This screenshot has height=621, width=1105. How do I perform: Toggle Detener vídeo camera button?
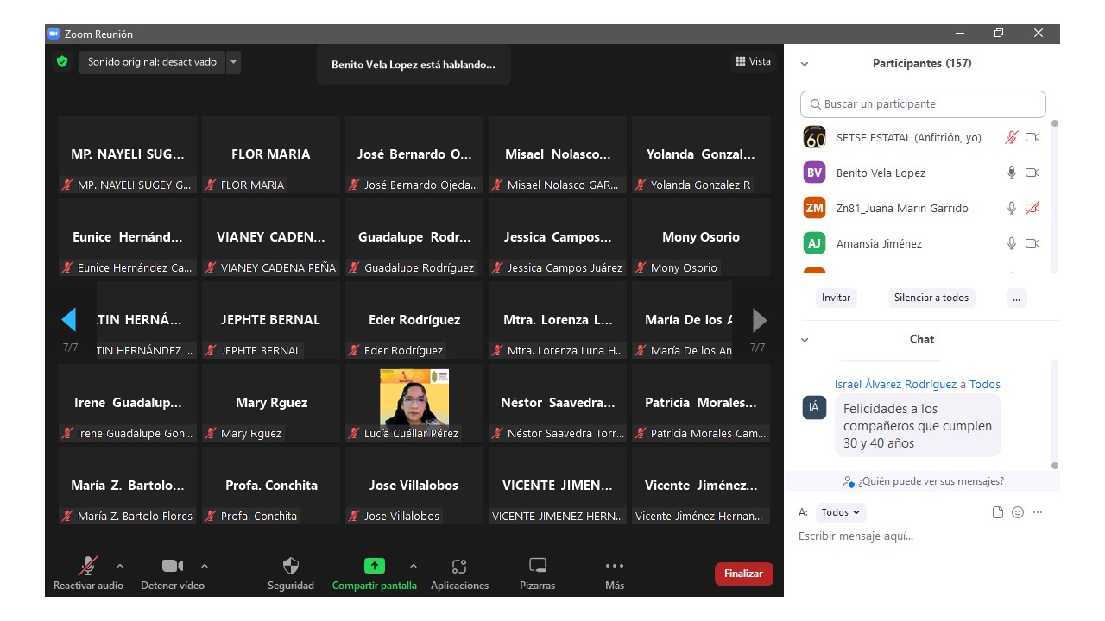click(x=173, y=567)
